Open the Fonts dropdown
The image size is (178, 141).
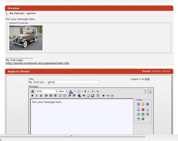[47, 91]
